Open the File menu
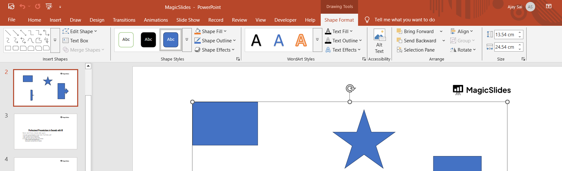The width and height of the screenshot is (562, 171). pyautogui.click(x=11, y=20)
